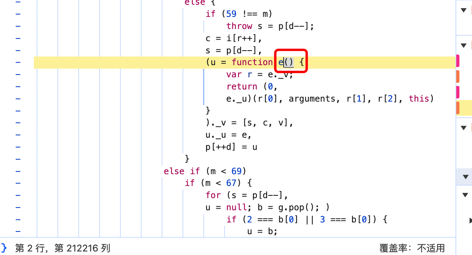
Task: Click code 'if (2 === b[0] || 3 === b[0]) {'
Action: 307,219
